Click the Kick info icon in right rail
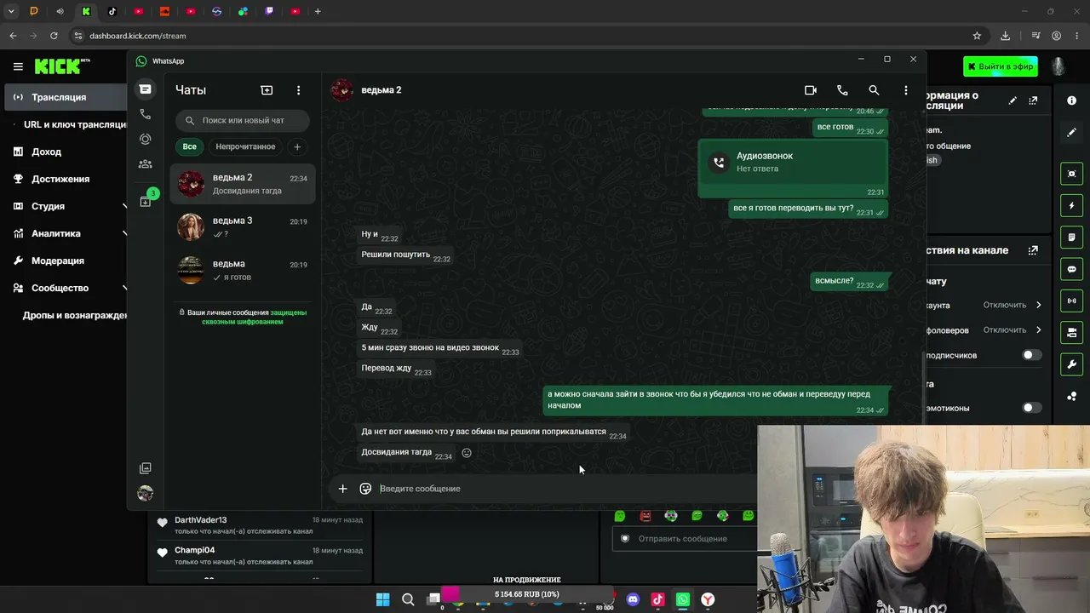Viewport: 1090px width, 613px height. (x=1071, y=100)
